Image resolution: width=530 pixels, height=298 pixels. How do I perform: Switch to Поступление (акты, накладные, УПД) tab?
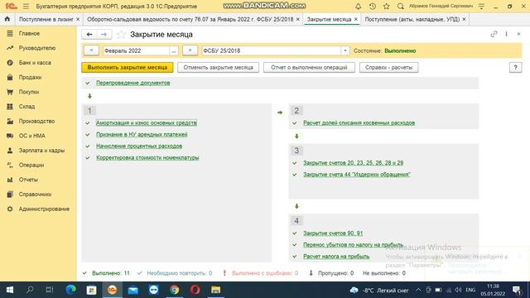pyautogui.click(x=412, y=19)
